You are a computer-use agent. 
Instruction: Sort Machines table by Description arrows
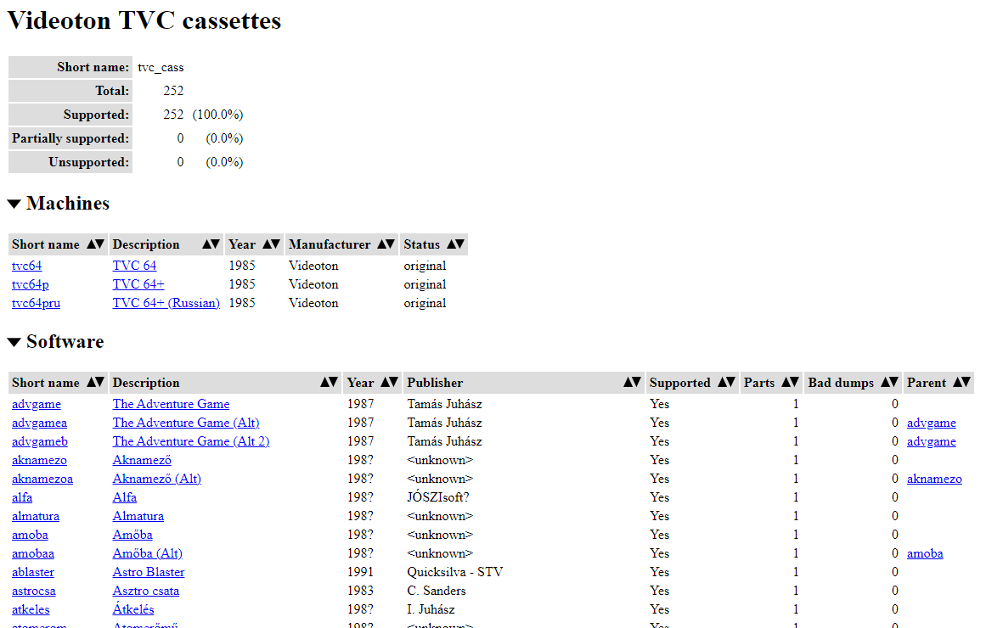click(x=211, y=244)
